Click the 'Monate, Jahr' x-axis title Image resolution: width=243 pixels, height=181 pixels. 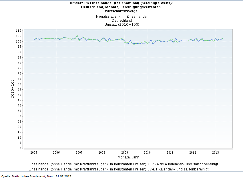128,157
